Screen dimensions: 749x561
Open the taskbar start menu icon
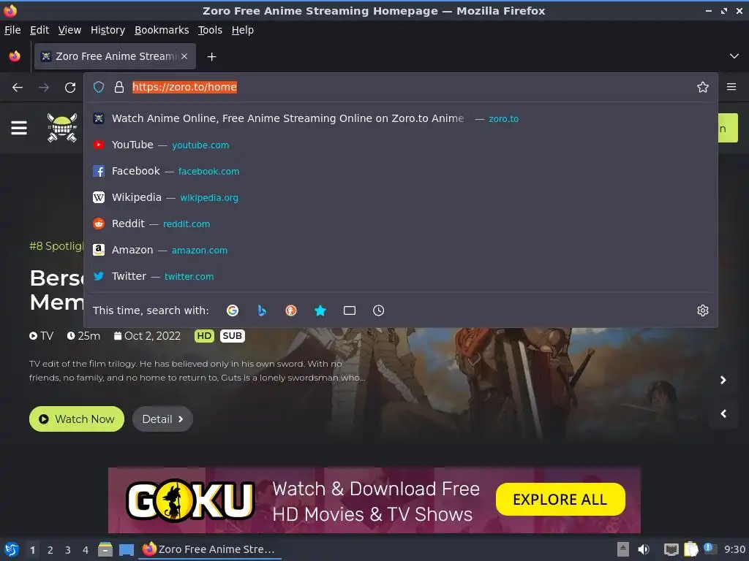[11, 549]
